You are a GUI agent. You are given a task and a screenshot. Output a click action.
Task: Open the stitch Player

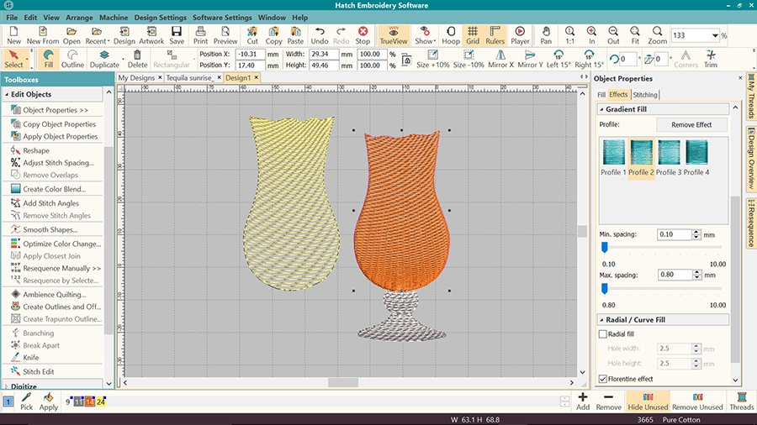coord(520,35)
